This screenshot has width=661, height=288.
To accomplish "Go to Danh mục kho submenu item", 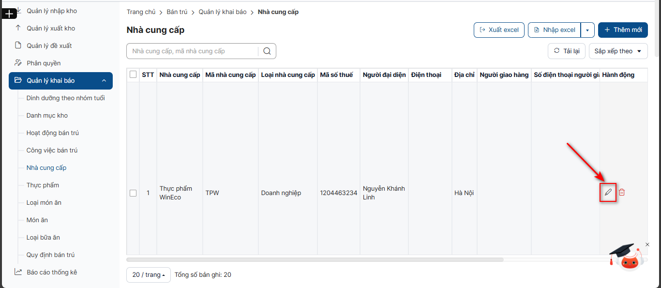I will tap(47, 115).
